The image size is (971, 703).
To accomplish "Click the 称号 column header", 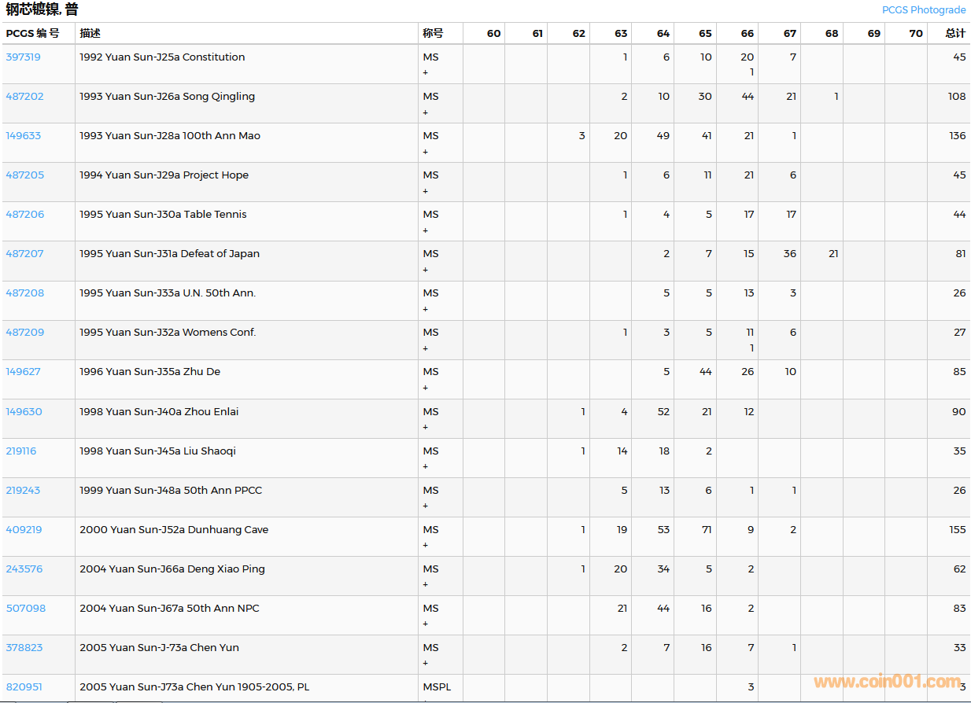I will pyautogui.click(x=433, y=34).
